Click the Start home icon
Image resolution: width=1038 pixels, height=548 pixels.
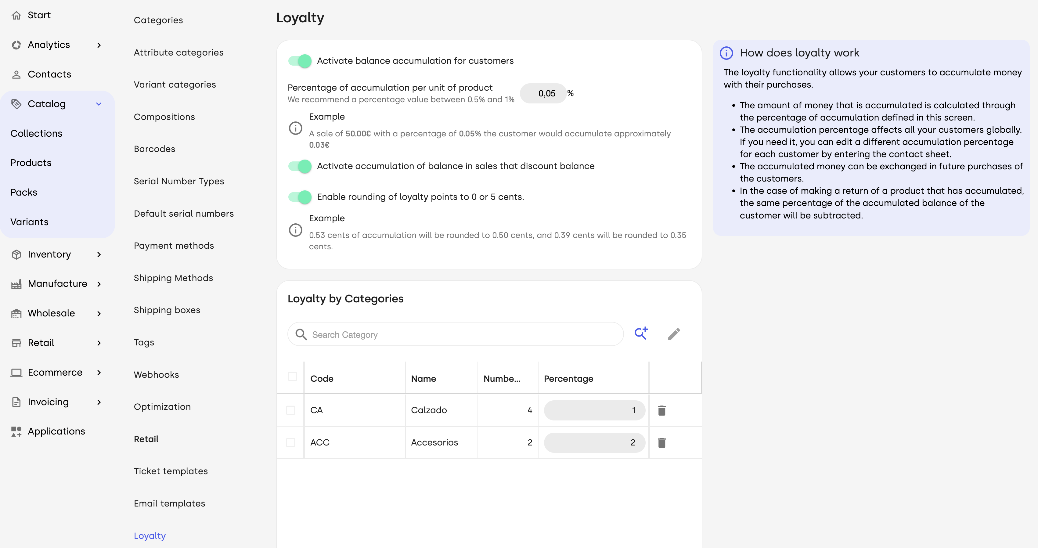pyautogui.click(x=16, y=15)
